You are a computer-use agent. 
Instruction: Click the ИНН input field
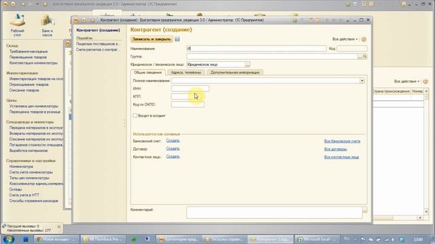[x=190, y=88]
